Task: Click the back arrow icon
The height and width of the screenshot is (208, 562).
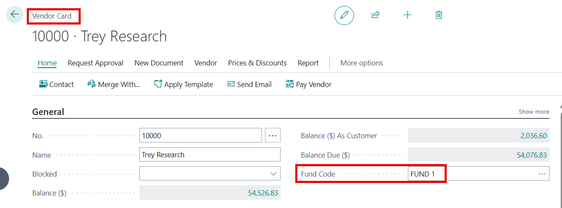Action: (15, 14)
